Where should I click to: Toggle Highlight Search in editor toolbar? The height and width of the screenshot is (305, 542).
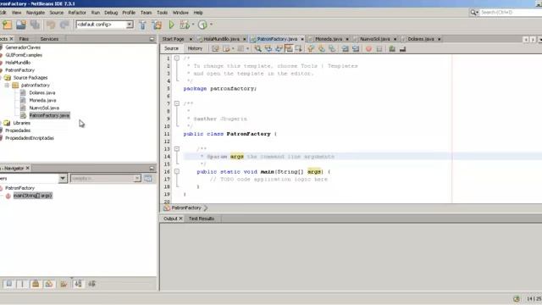(x=288, y=49)
